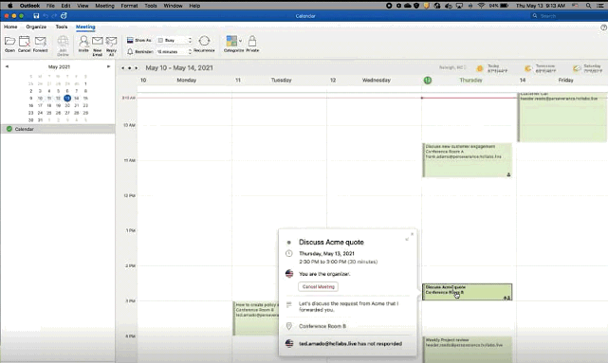The height and width of the screenshot is (363, 608).
Task: Click the Cancel Meeting button in popup
Action: tap(319, 286)
